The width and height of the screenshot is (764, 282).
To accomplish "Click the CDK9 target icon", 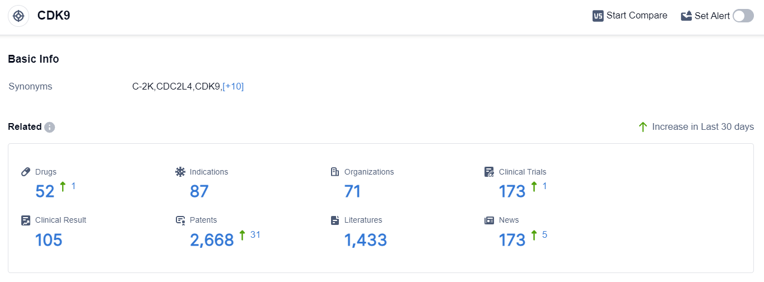I will tap(18, 16).
